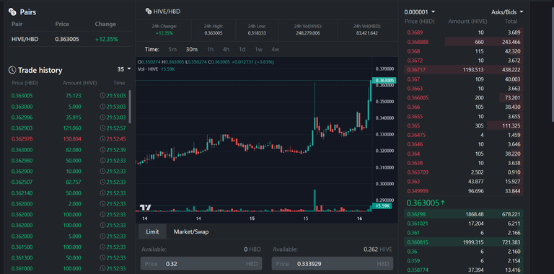Select the 1w time interval
Screen dimensions: 554x274
[259, 50]
